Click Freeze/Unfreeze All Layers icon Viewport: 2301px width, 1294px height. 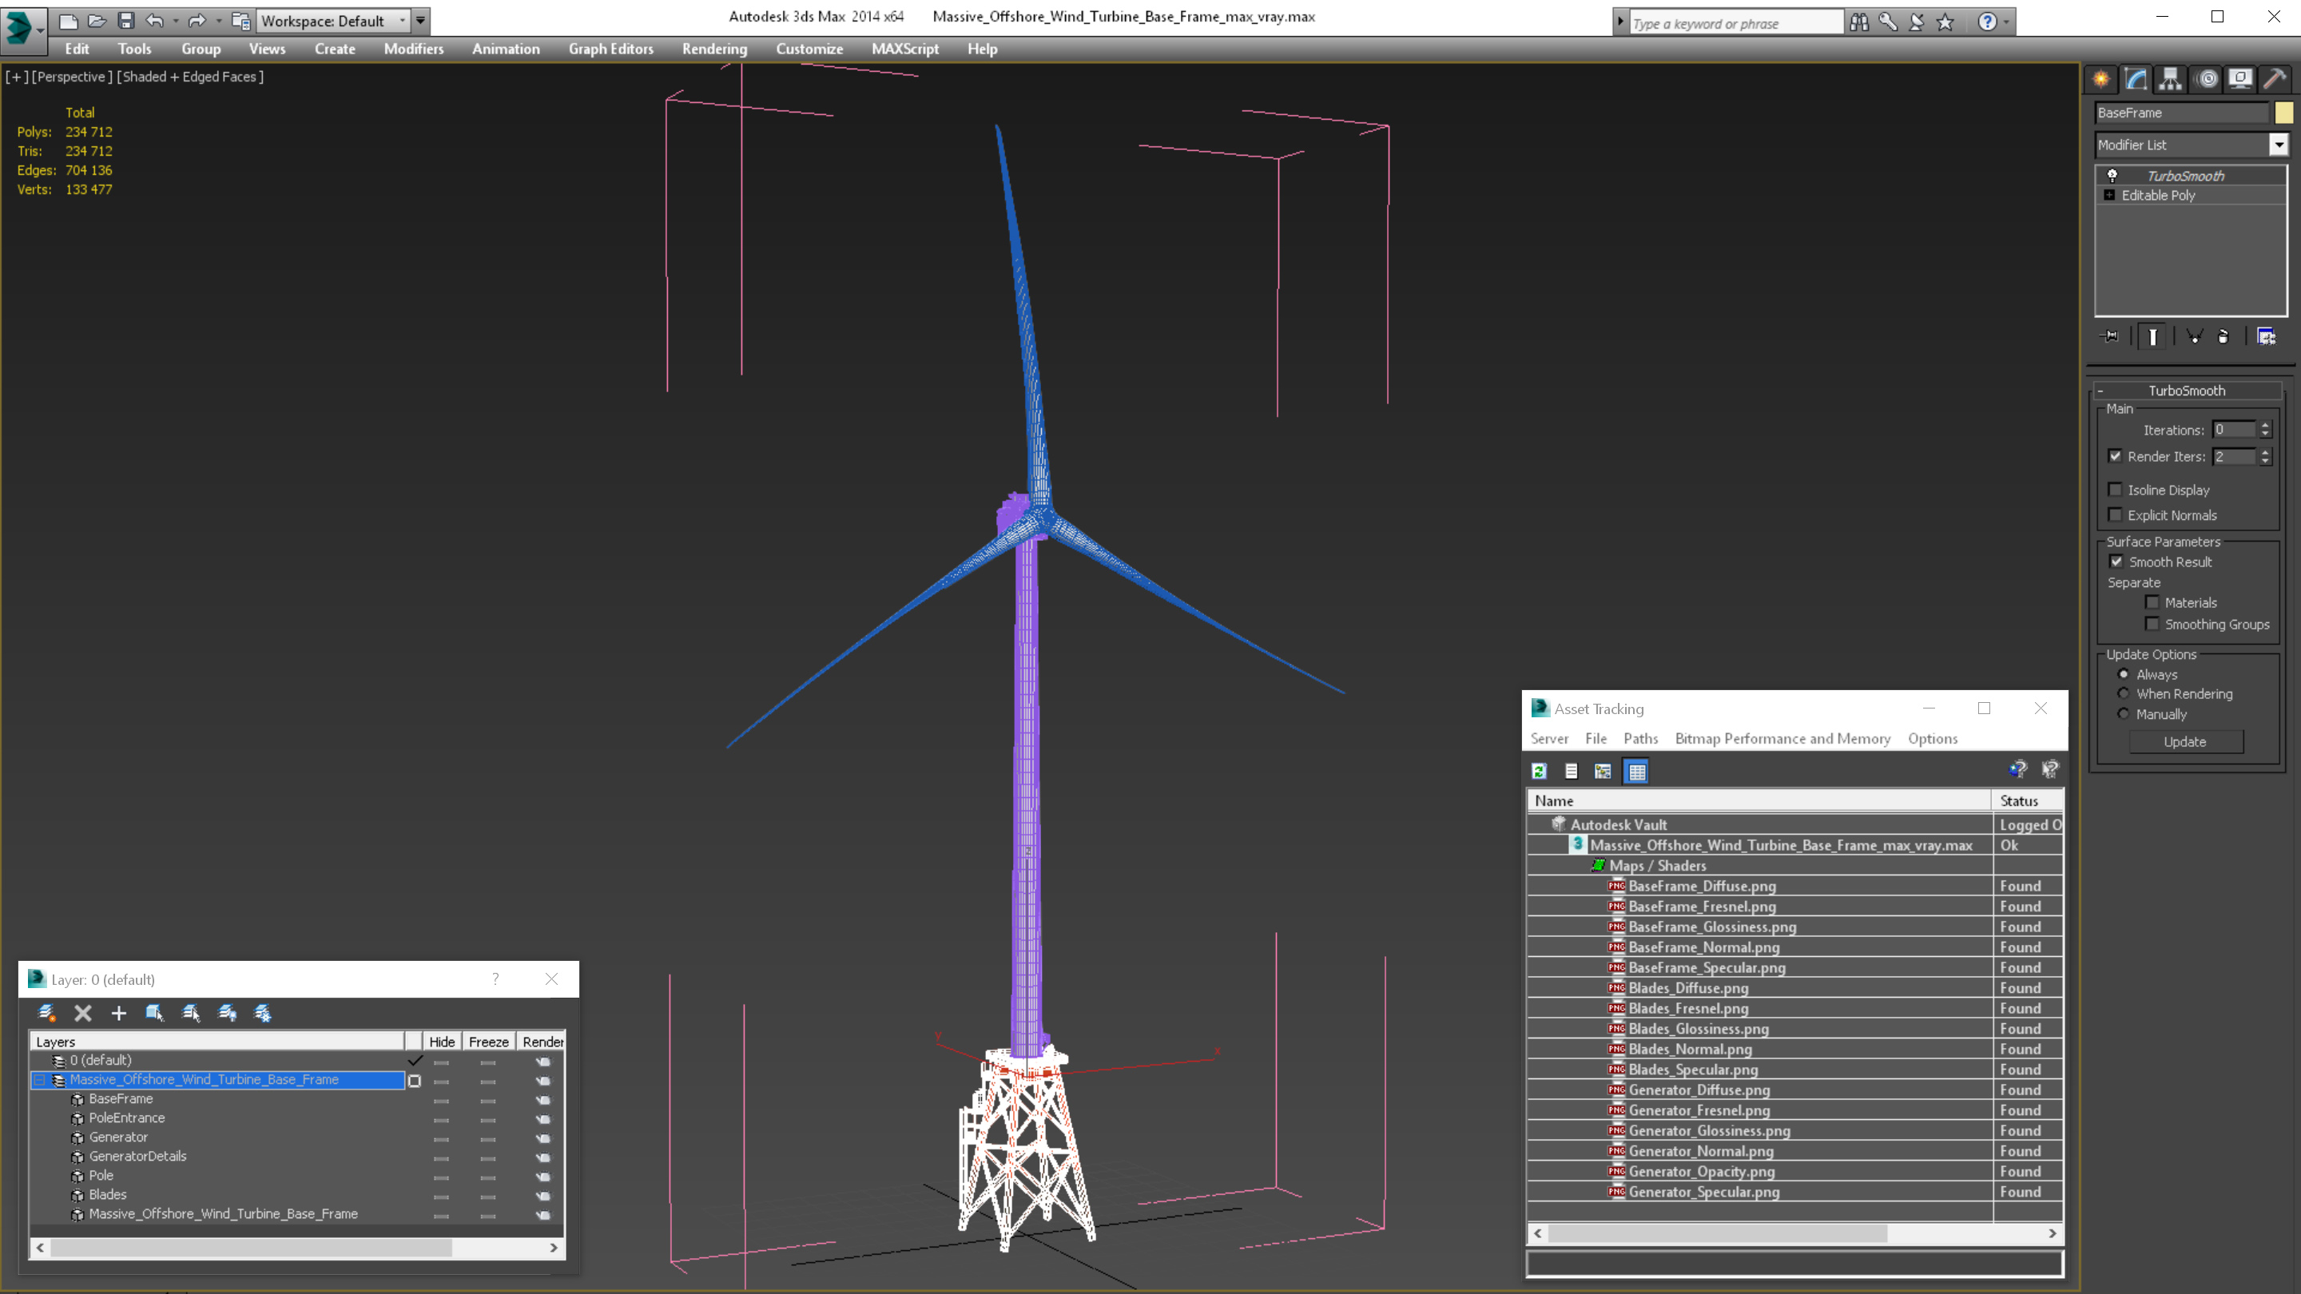point(263,1013)
